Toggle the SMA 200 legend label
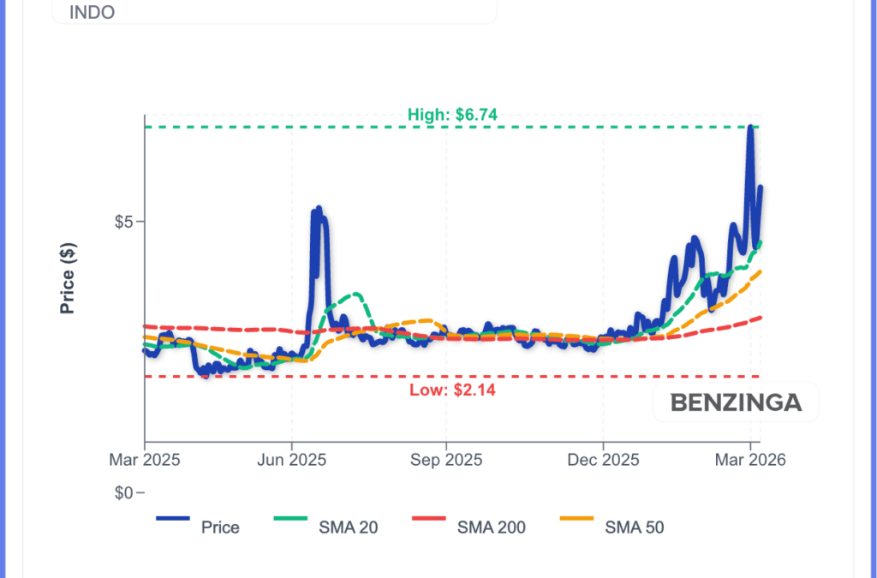This screenshot has width=877, height=578. 492,527
